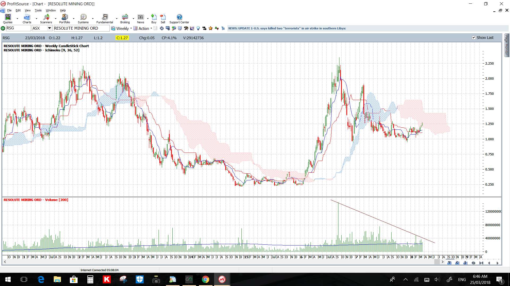The height and width of the screenshot is (286, 510).
Task: Click the horizontal chart scrollbar thumb
Action: [437, 262]
